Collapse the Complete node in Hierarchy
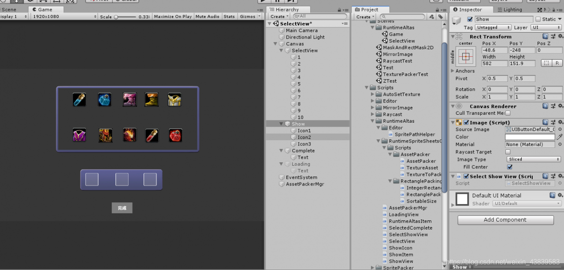The width and height of the screenshot is (564, 270). pos(281,151)
